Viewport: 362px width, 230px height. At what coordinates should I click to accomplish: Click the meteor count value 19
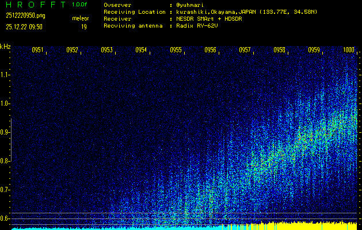point(84,26)
